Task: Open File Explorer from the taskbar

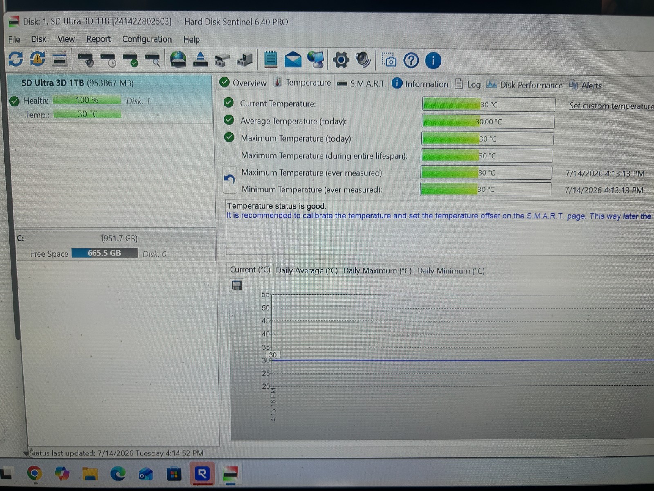Action: [x=90, y=474]
